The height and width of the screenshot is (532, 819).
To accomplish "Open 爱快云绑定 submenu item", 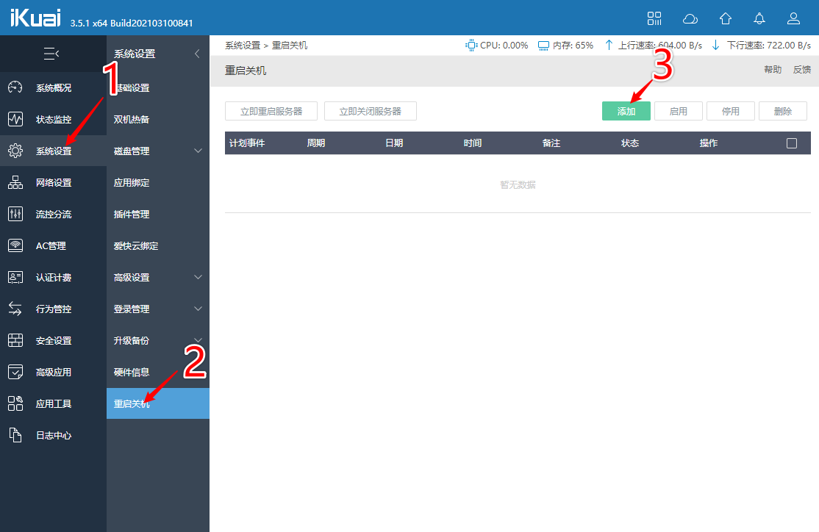I will point(158,246).
